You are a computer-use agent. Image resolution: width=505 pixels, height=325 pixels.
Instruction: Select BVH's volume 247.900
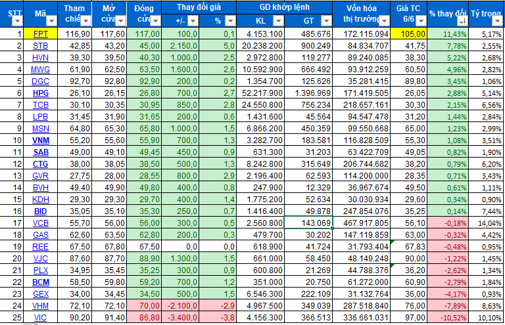click(260, 188)
